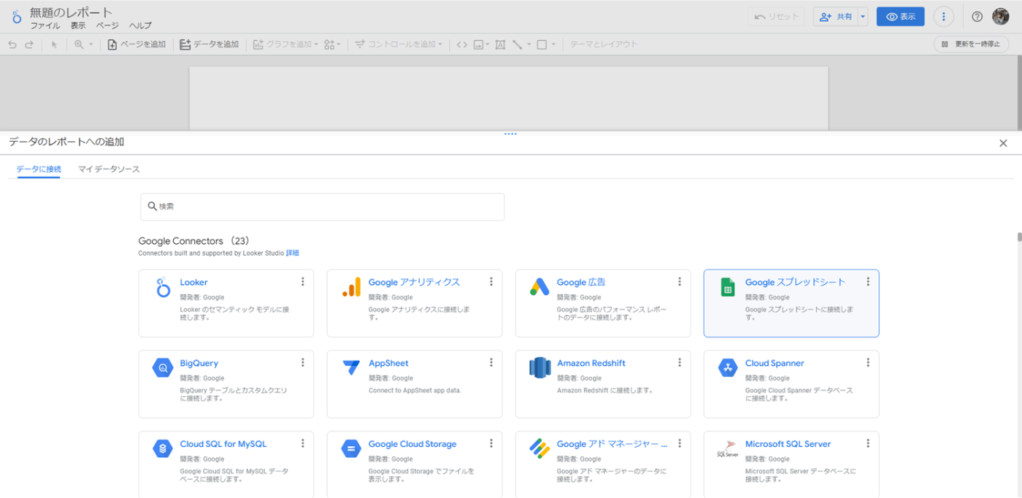1022x498 pixels.
Task: Click the insert image icon
Action: pyautogui.click(x=479, y=45)
